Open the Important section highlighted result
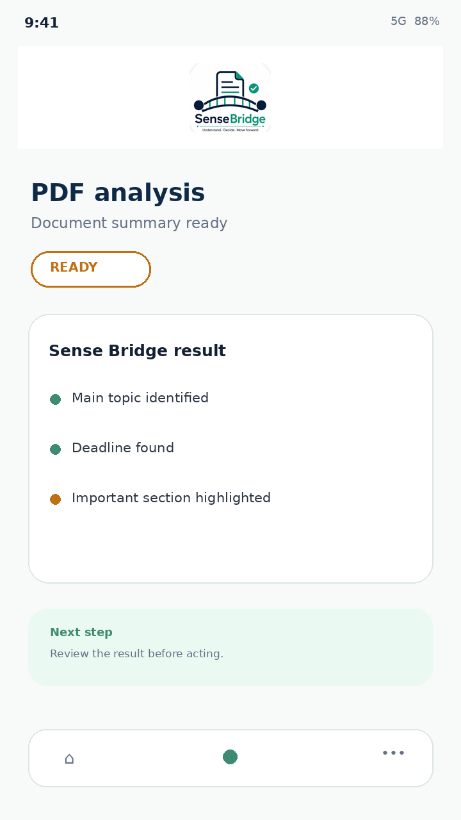The width and height of the screenshot is (461, 820). click(171, 498)
